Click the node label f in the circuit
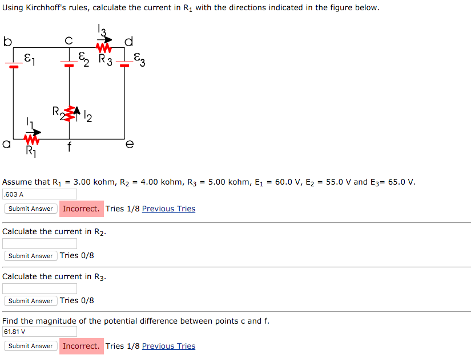 click(69, 145)
